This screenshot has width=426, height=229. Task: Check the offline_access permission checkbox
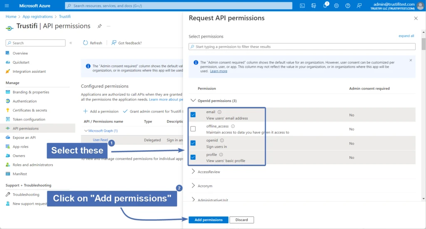pyautogui.click(x=193, y=129)
